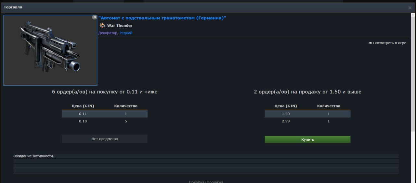Click 'Посмотреть в игре' link
Viewport: 416px width, 183px height.
[390, 43]
